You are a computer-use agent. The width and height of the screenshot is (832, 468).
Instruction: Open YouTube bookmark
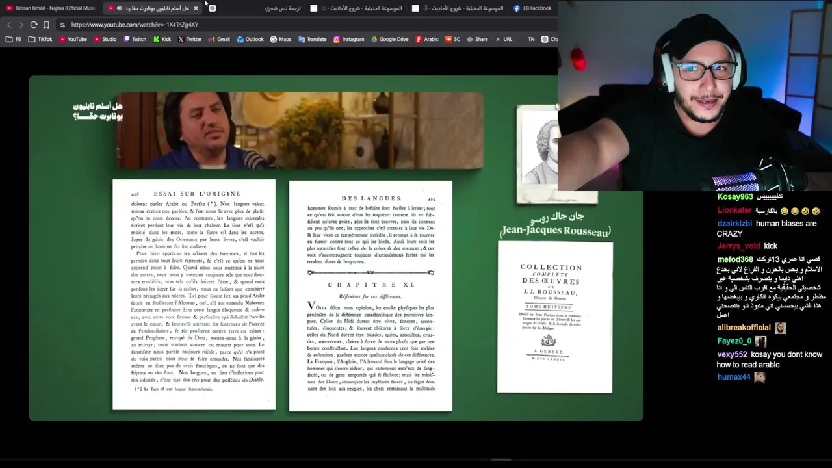pos(73,39)
